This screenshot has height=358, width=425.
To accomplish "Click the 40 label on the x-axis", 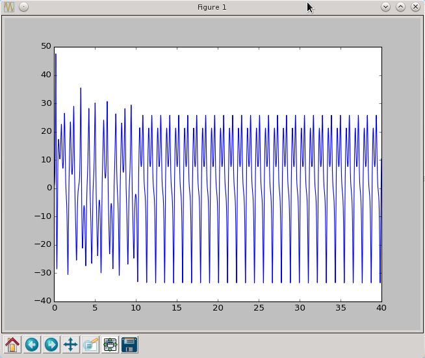I will point(381,308).
